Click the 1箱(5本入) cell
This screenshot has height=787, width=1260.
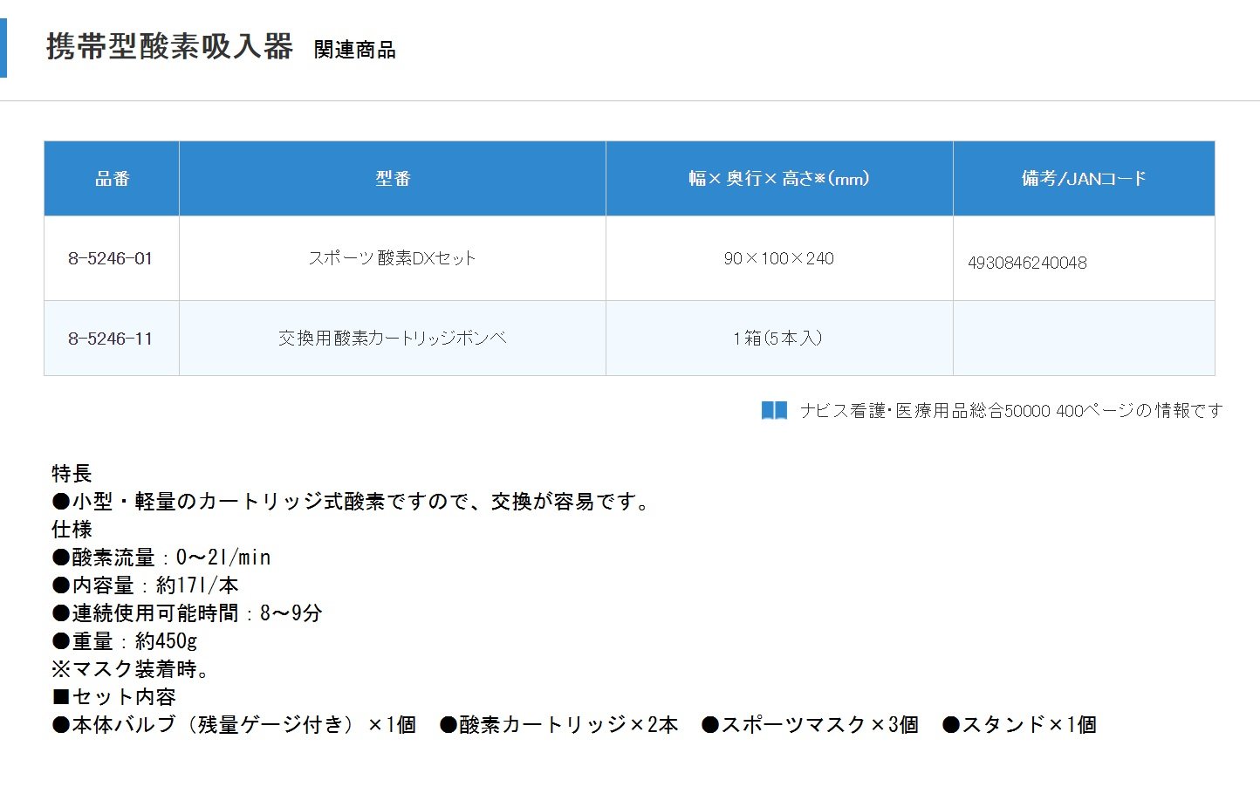pos(778,339)
